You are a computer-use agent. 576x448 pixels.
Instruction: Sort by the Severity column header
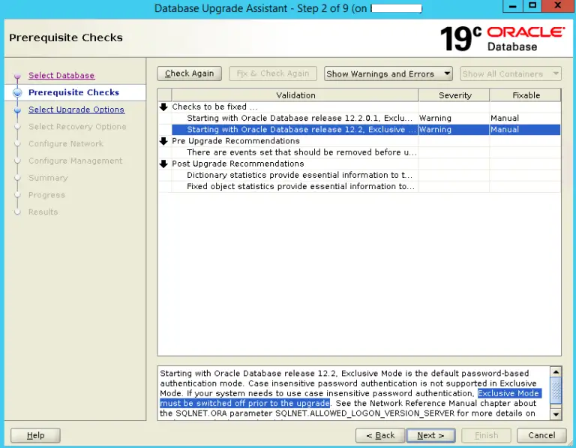pos(454,95)
